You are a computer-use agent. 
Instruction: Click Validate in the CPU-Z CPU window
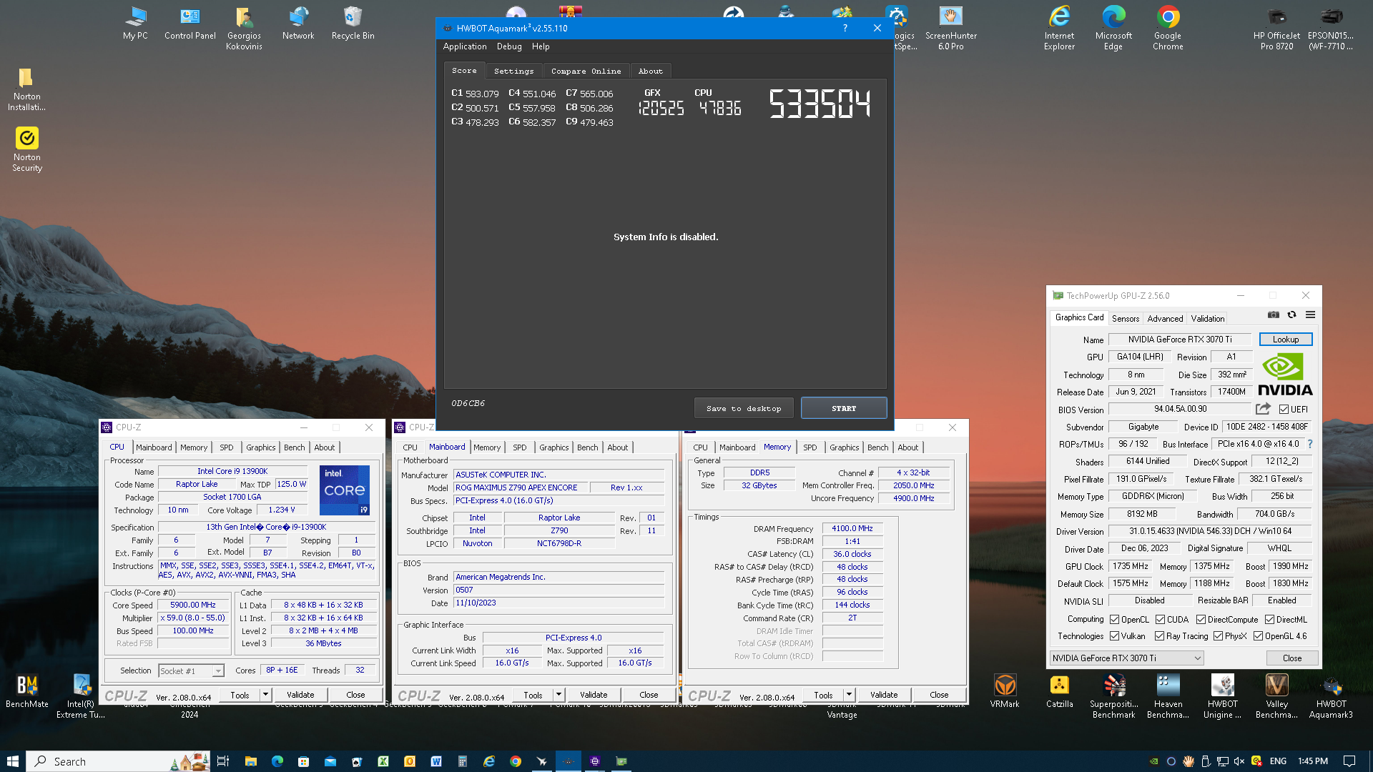(x=300, y=695)
